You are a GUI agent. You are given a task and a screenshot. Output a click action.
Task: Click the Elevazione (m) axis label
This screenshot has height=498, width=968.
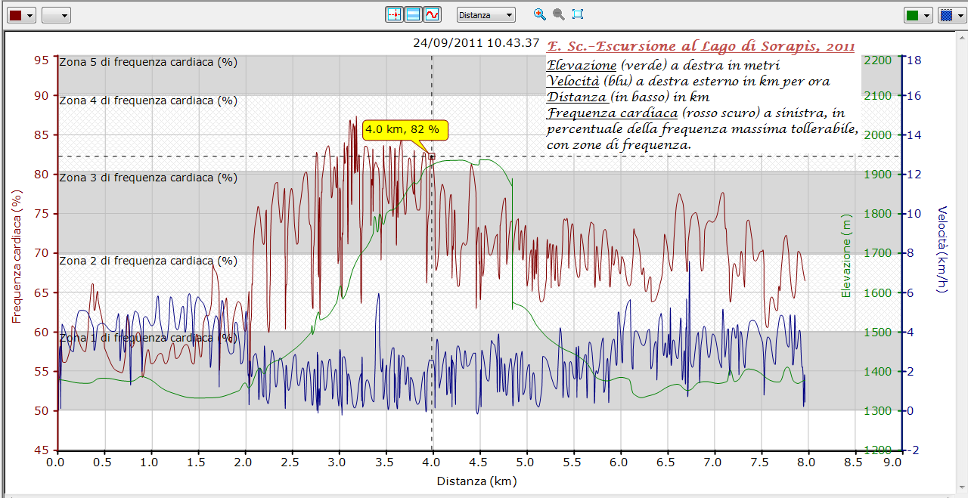tap(846, 255)
